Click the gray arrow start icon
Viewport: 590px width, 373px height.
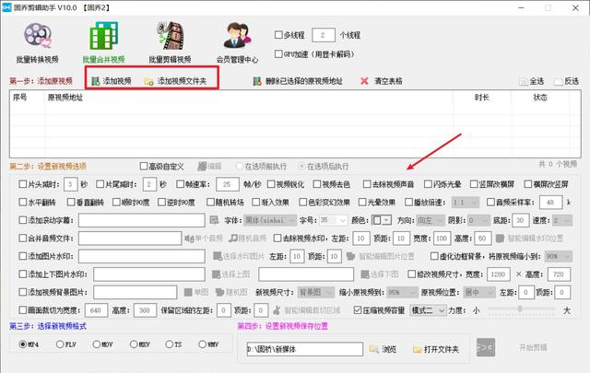[x=486, y=347]
